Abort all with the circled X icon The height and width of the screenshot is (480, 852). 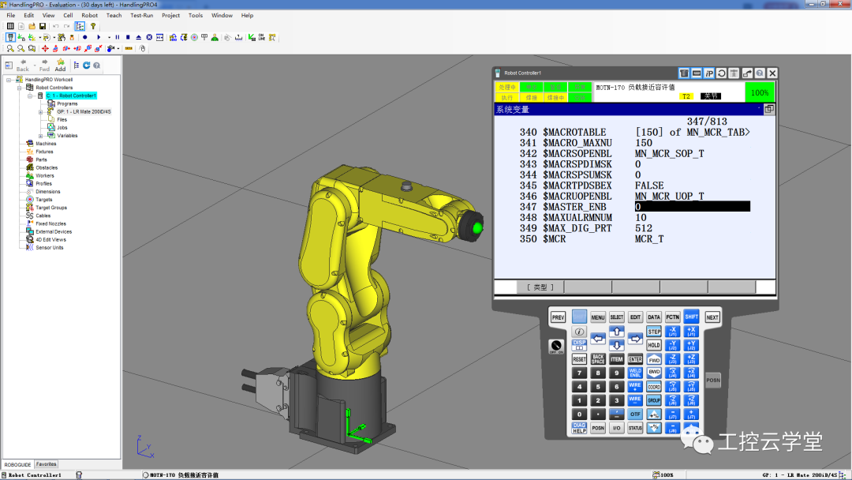click(149, 38)
